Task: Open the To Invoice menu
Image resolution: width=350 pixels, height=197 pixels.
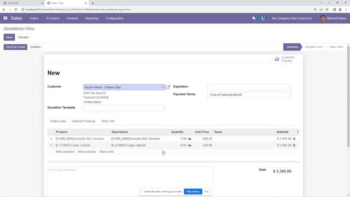Action: click(x=52, y=18)
